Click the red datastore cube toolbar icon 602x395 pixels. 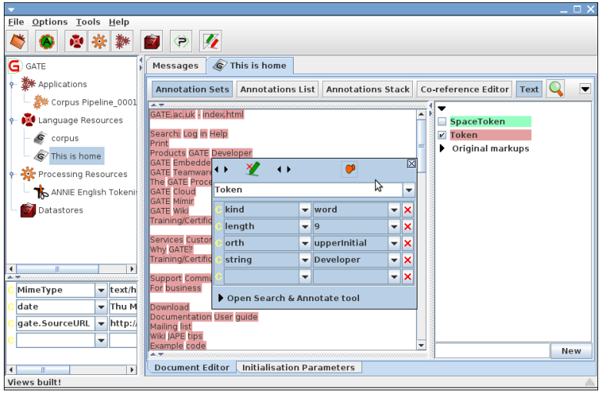(152, 42)
